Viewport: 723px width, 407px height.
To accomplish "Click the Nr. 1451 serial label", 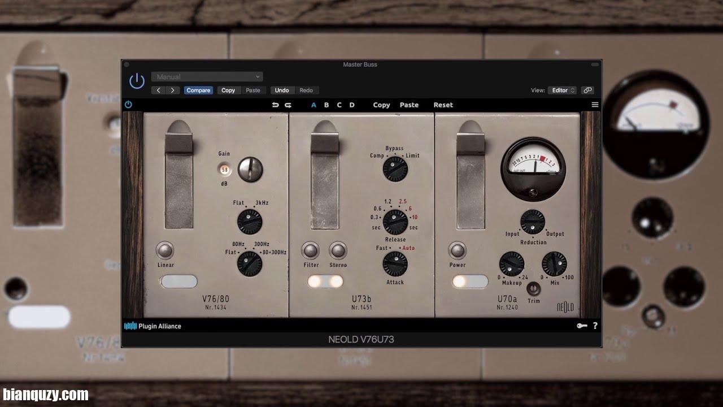I will point(361,308).
